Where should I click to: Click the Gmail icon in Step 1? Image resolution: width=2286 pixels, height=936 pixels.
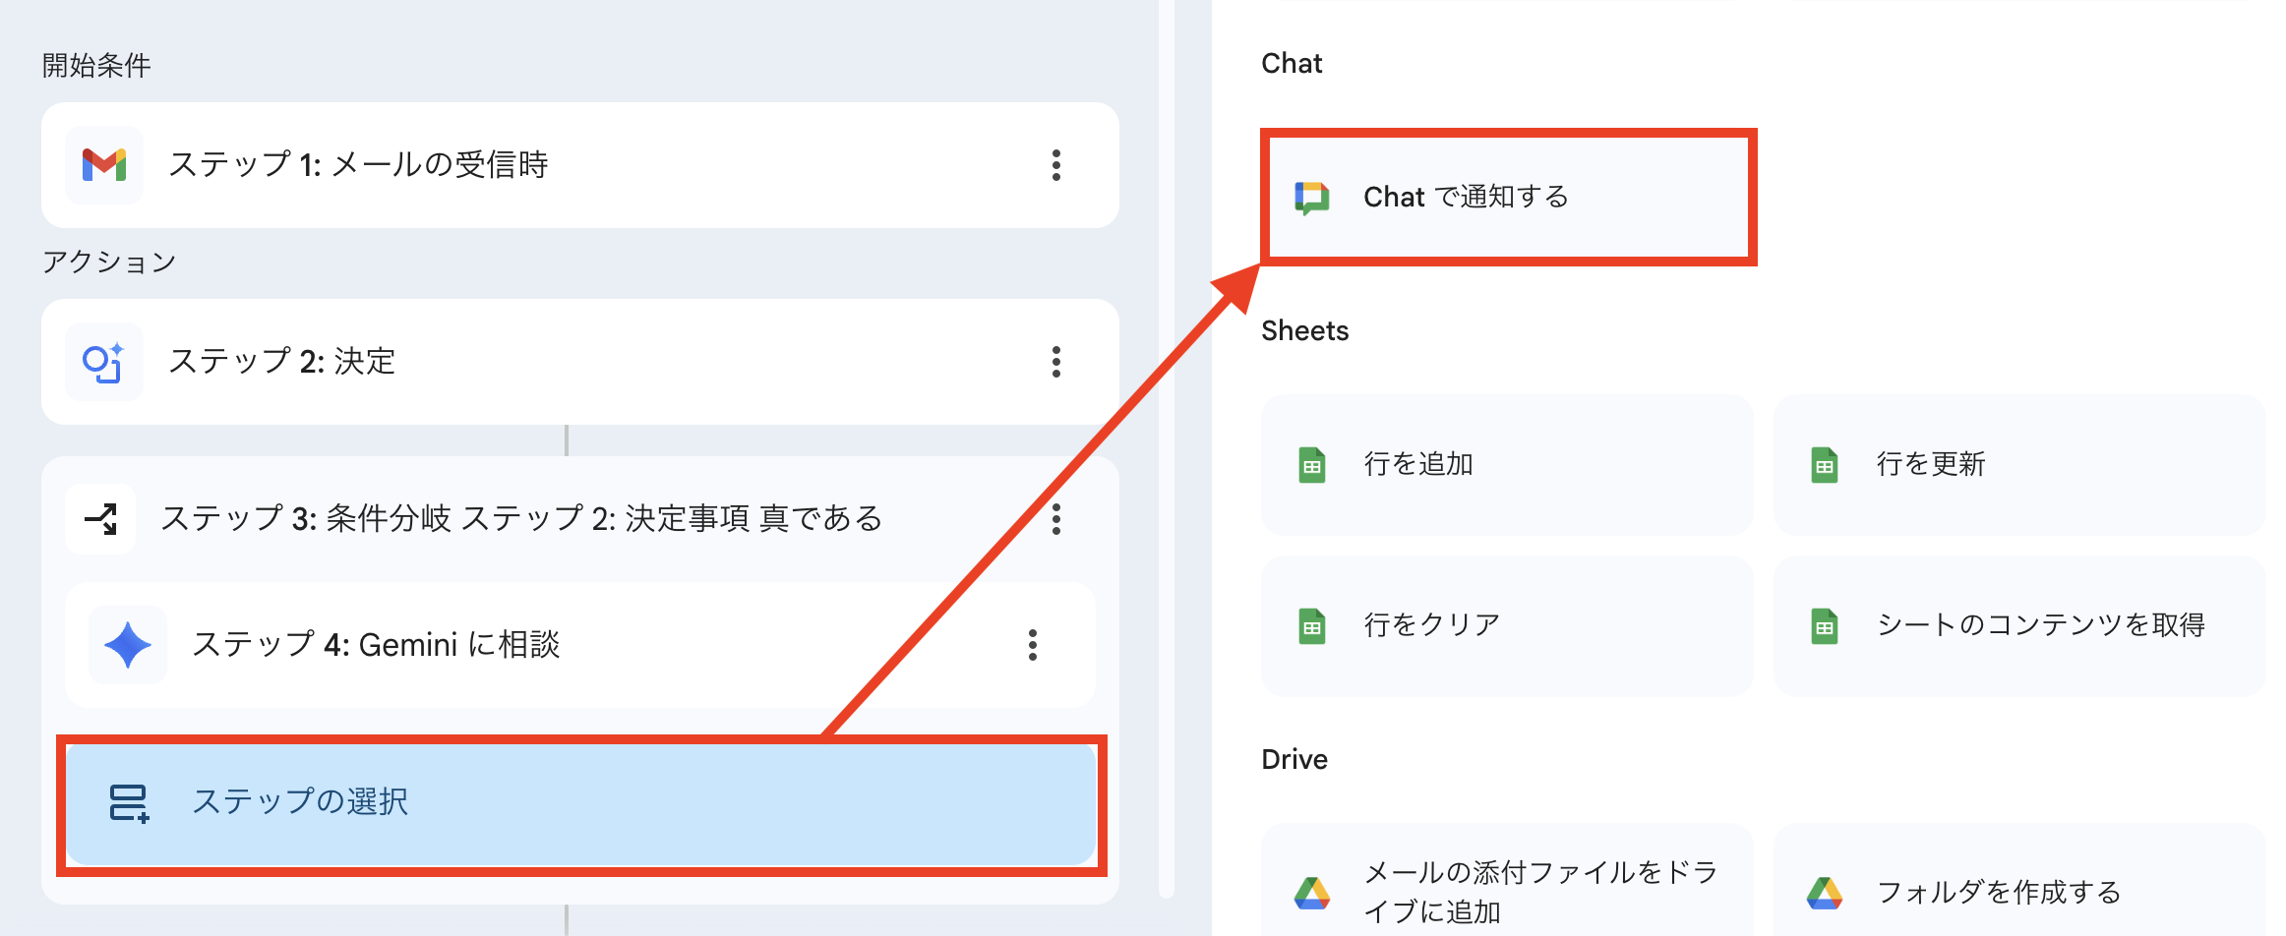click(104, 165)
